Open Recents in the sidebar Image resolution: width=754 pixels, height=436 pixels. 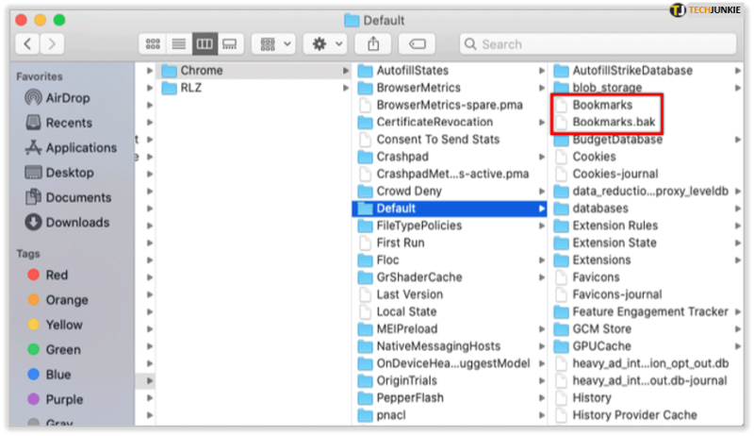tap(59, 124)
